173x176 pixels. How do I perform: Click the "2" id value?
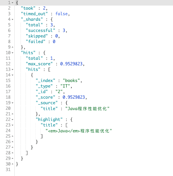(x=59, y=92)
